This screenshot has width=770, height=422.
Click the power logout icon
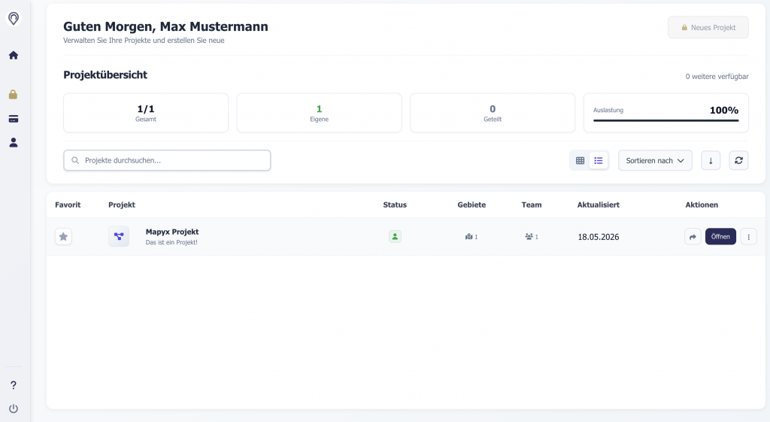tap(14, 408)
